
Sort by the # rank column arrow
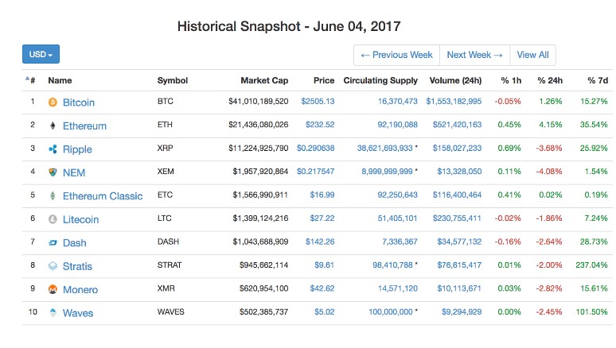(x=28, y=79)
